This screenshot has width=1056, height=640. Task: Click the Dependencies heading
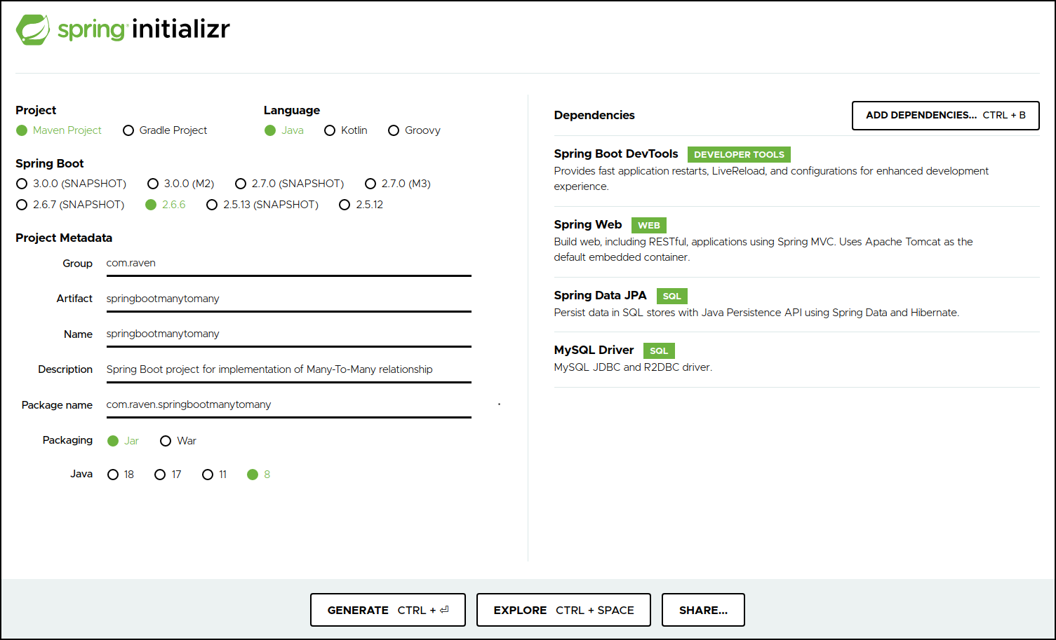click(594, 115)
